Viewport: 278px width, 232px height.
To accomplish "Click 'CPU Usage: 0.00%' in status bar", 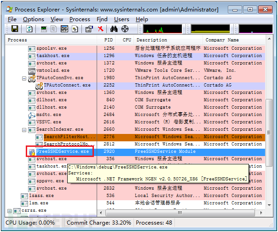I will [x=30, y=223].
